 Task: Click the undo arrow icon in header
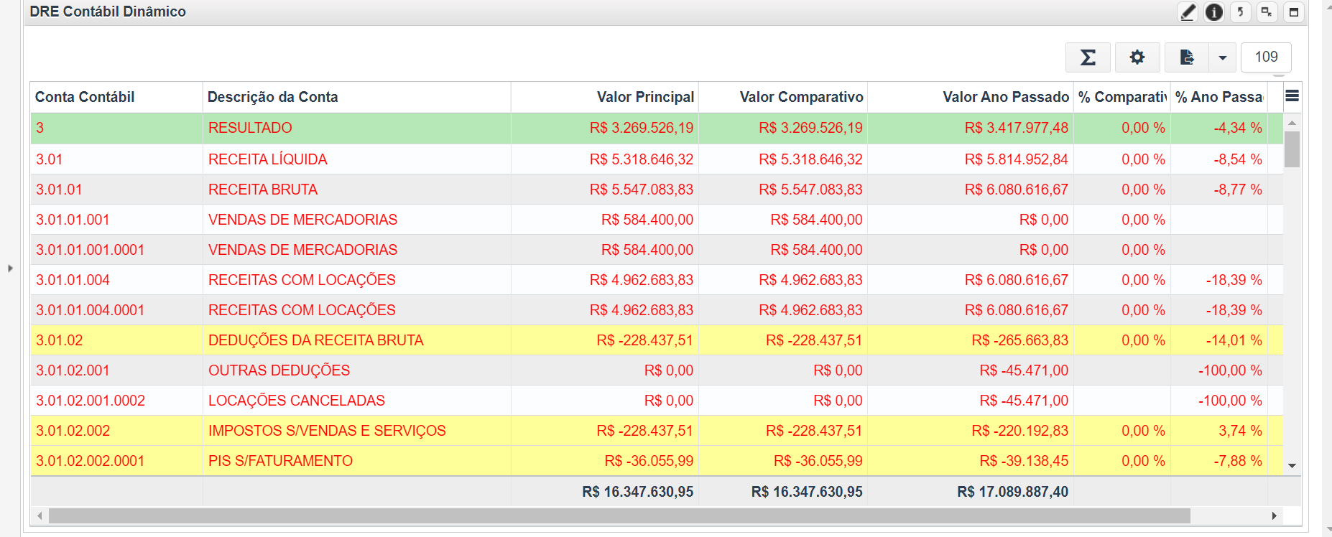click(x=1241, y=12)
